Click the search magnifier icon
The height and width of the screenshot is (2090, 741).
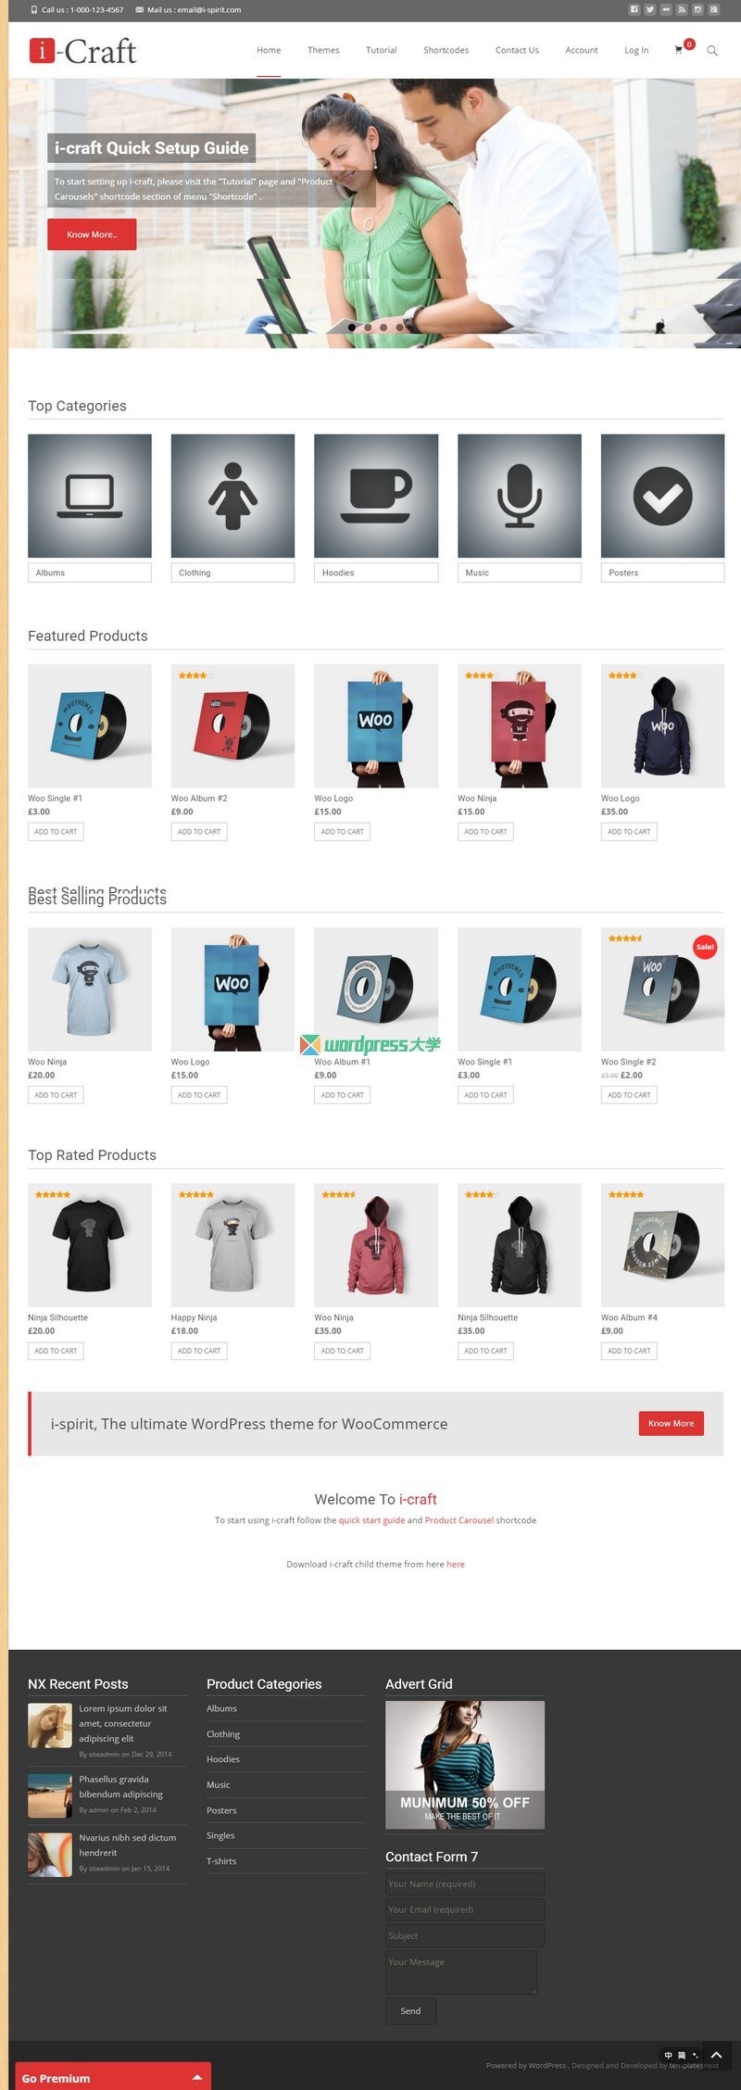click(712, 51)
